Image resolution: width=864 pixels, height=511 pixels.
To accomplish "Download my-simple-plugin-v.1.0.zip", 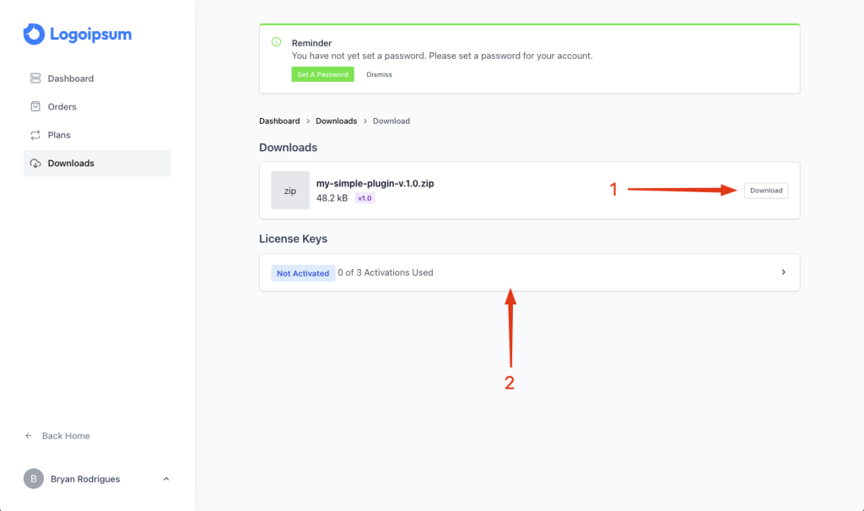I will 766,191.
